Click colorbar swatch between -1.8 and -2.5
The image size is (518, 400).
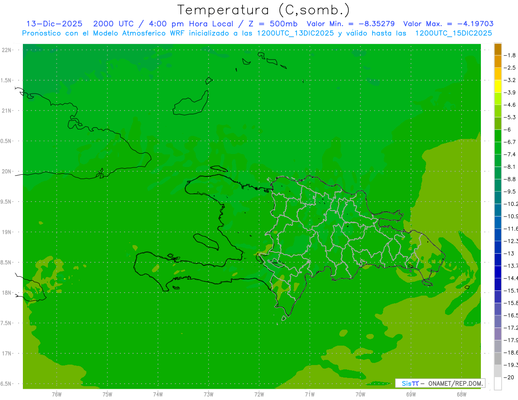(x=498, y=61)
